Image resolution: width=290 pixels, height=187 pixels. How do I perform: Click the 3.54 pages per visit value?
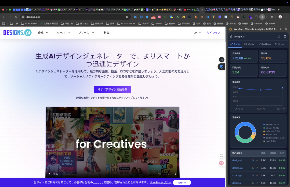(236, 72)
